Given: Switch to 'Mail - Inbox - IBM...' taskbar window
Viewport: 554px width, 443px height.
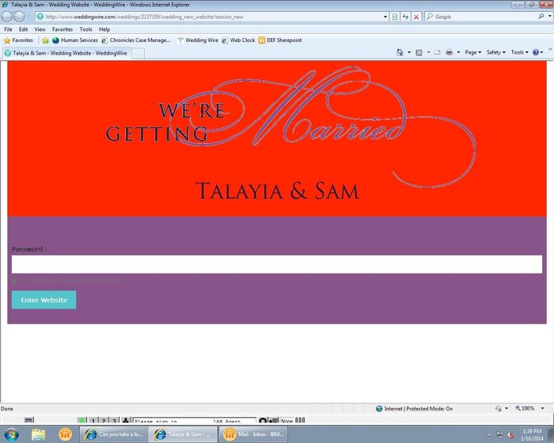Looking at the screenshot, I should (x=253, y=434).
